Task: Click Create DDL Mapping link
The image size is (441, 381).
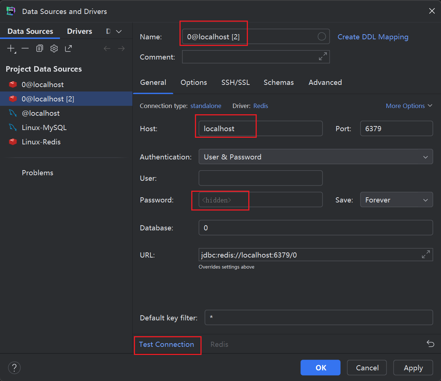Action: (373, 37)
